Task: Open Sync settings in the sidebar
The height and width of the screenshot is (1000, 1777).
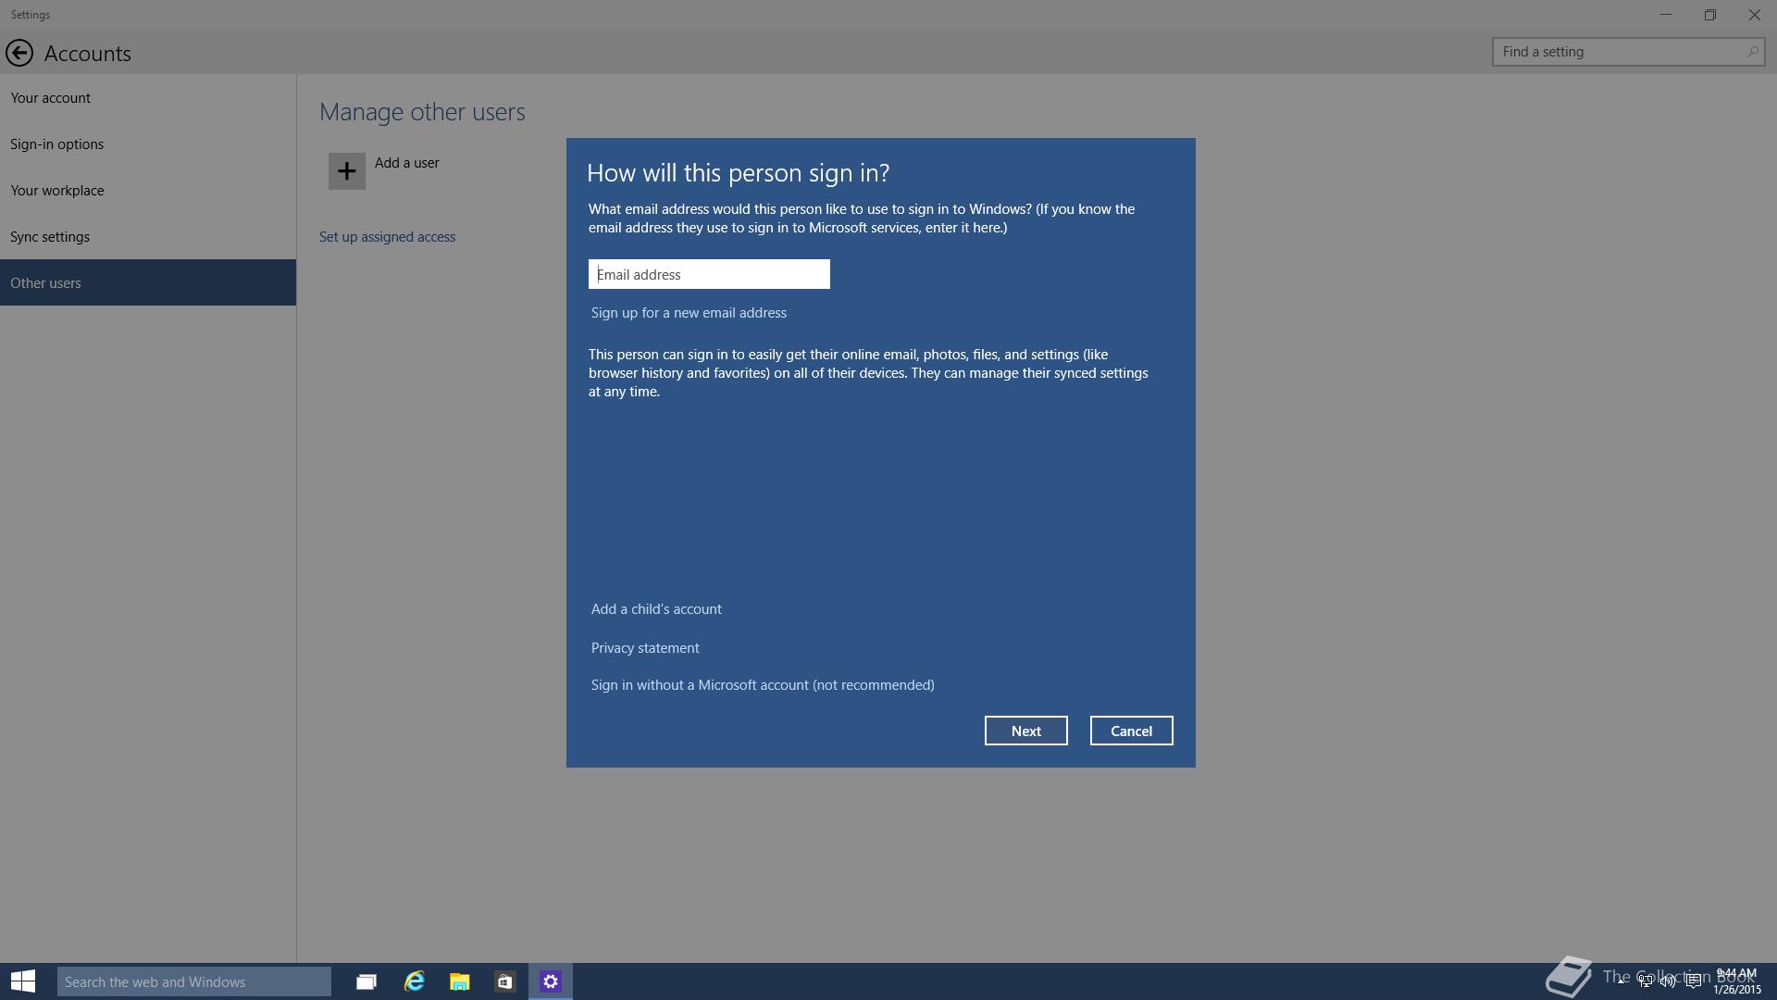Action: (x=148, y=236)
